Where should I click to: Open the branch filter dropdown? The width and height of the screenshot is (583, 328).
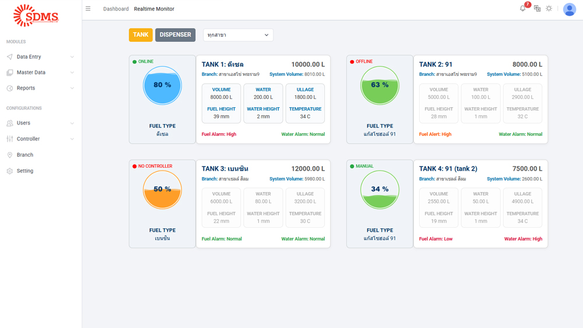238,35
